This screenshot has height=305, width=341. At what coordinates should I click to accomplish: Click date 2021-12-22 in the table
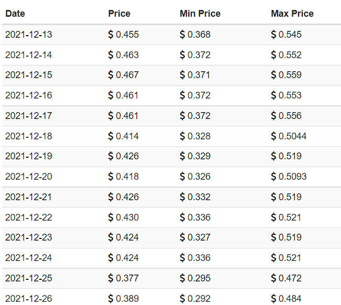pyautogui.click(x=29, y=217)
